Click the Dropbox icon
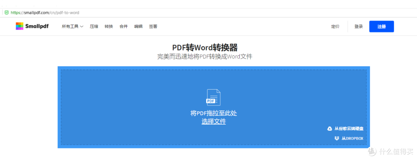This screenshot has height=160, width=417. 337,138
